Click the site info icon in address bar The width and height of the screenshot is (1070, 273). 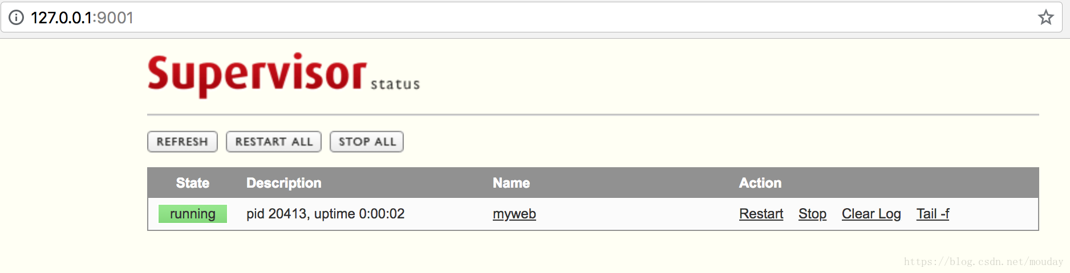pos(17,18)
